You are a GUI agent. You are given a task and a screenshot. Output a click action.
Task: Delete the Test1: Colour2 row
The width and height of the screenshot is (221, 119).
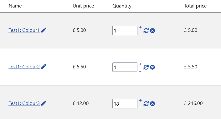point(152,67)
